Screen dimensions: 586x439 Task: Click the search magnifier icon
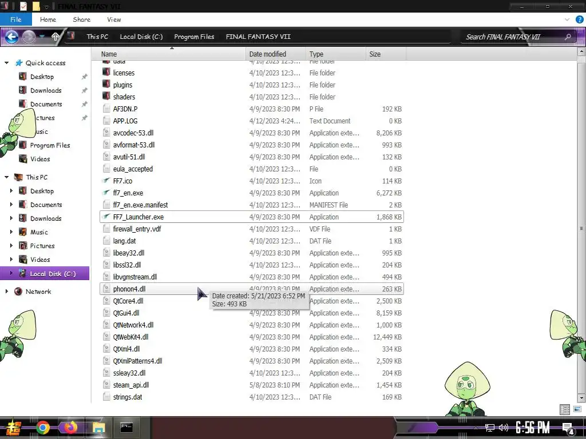568,37
